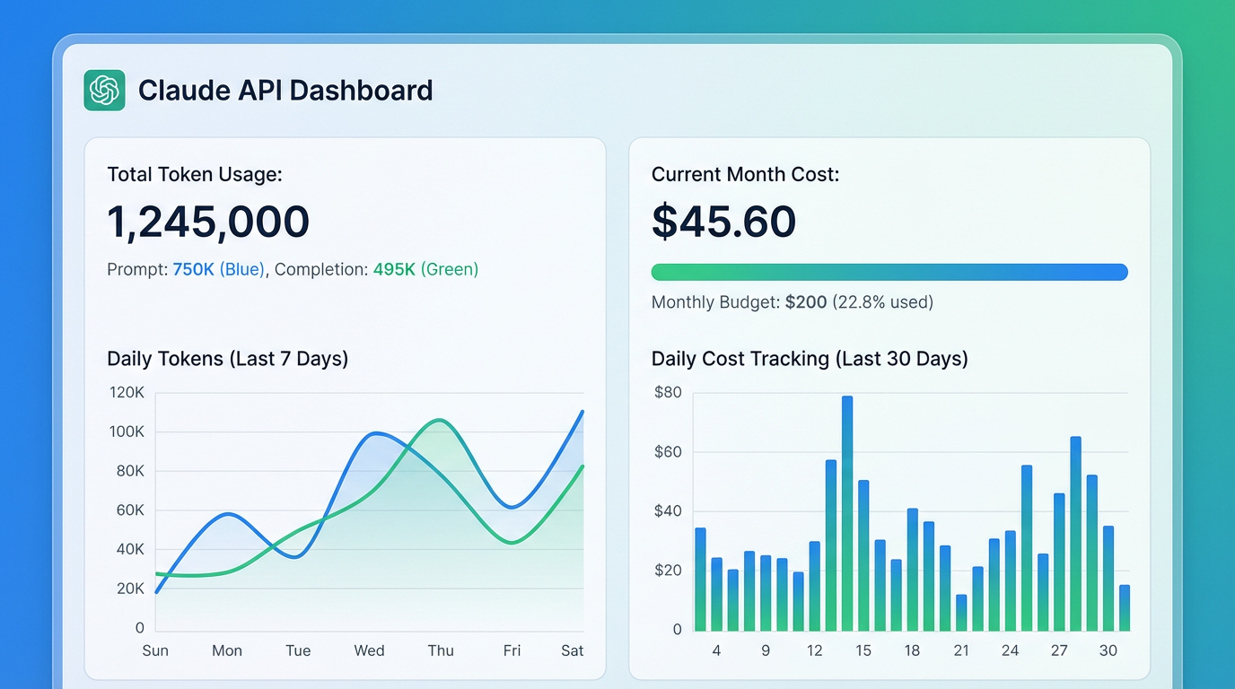Select the Sat label on the tokens chart
The height and width of the screenshot is (689, 1235).
[x=573, y=650]
